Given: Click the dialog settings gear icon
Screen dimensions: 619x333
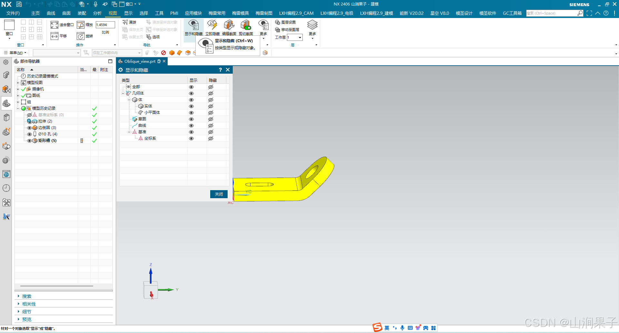Looking at the screenshot, I should [x=121, y=70].
